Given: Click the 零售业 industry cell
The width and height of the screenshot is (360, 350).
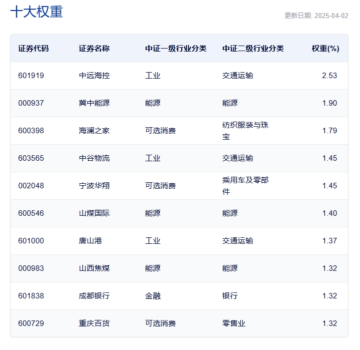Looking at the screenshot, I should click(234, 323).
